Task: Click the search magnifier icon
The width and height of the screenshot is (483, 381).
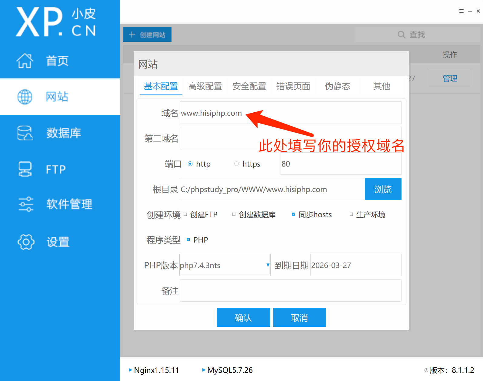Action: [401, 35]
